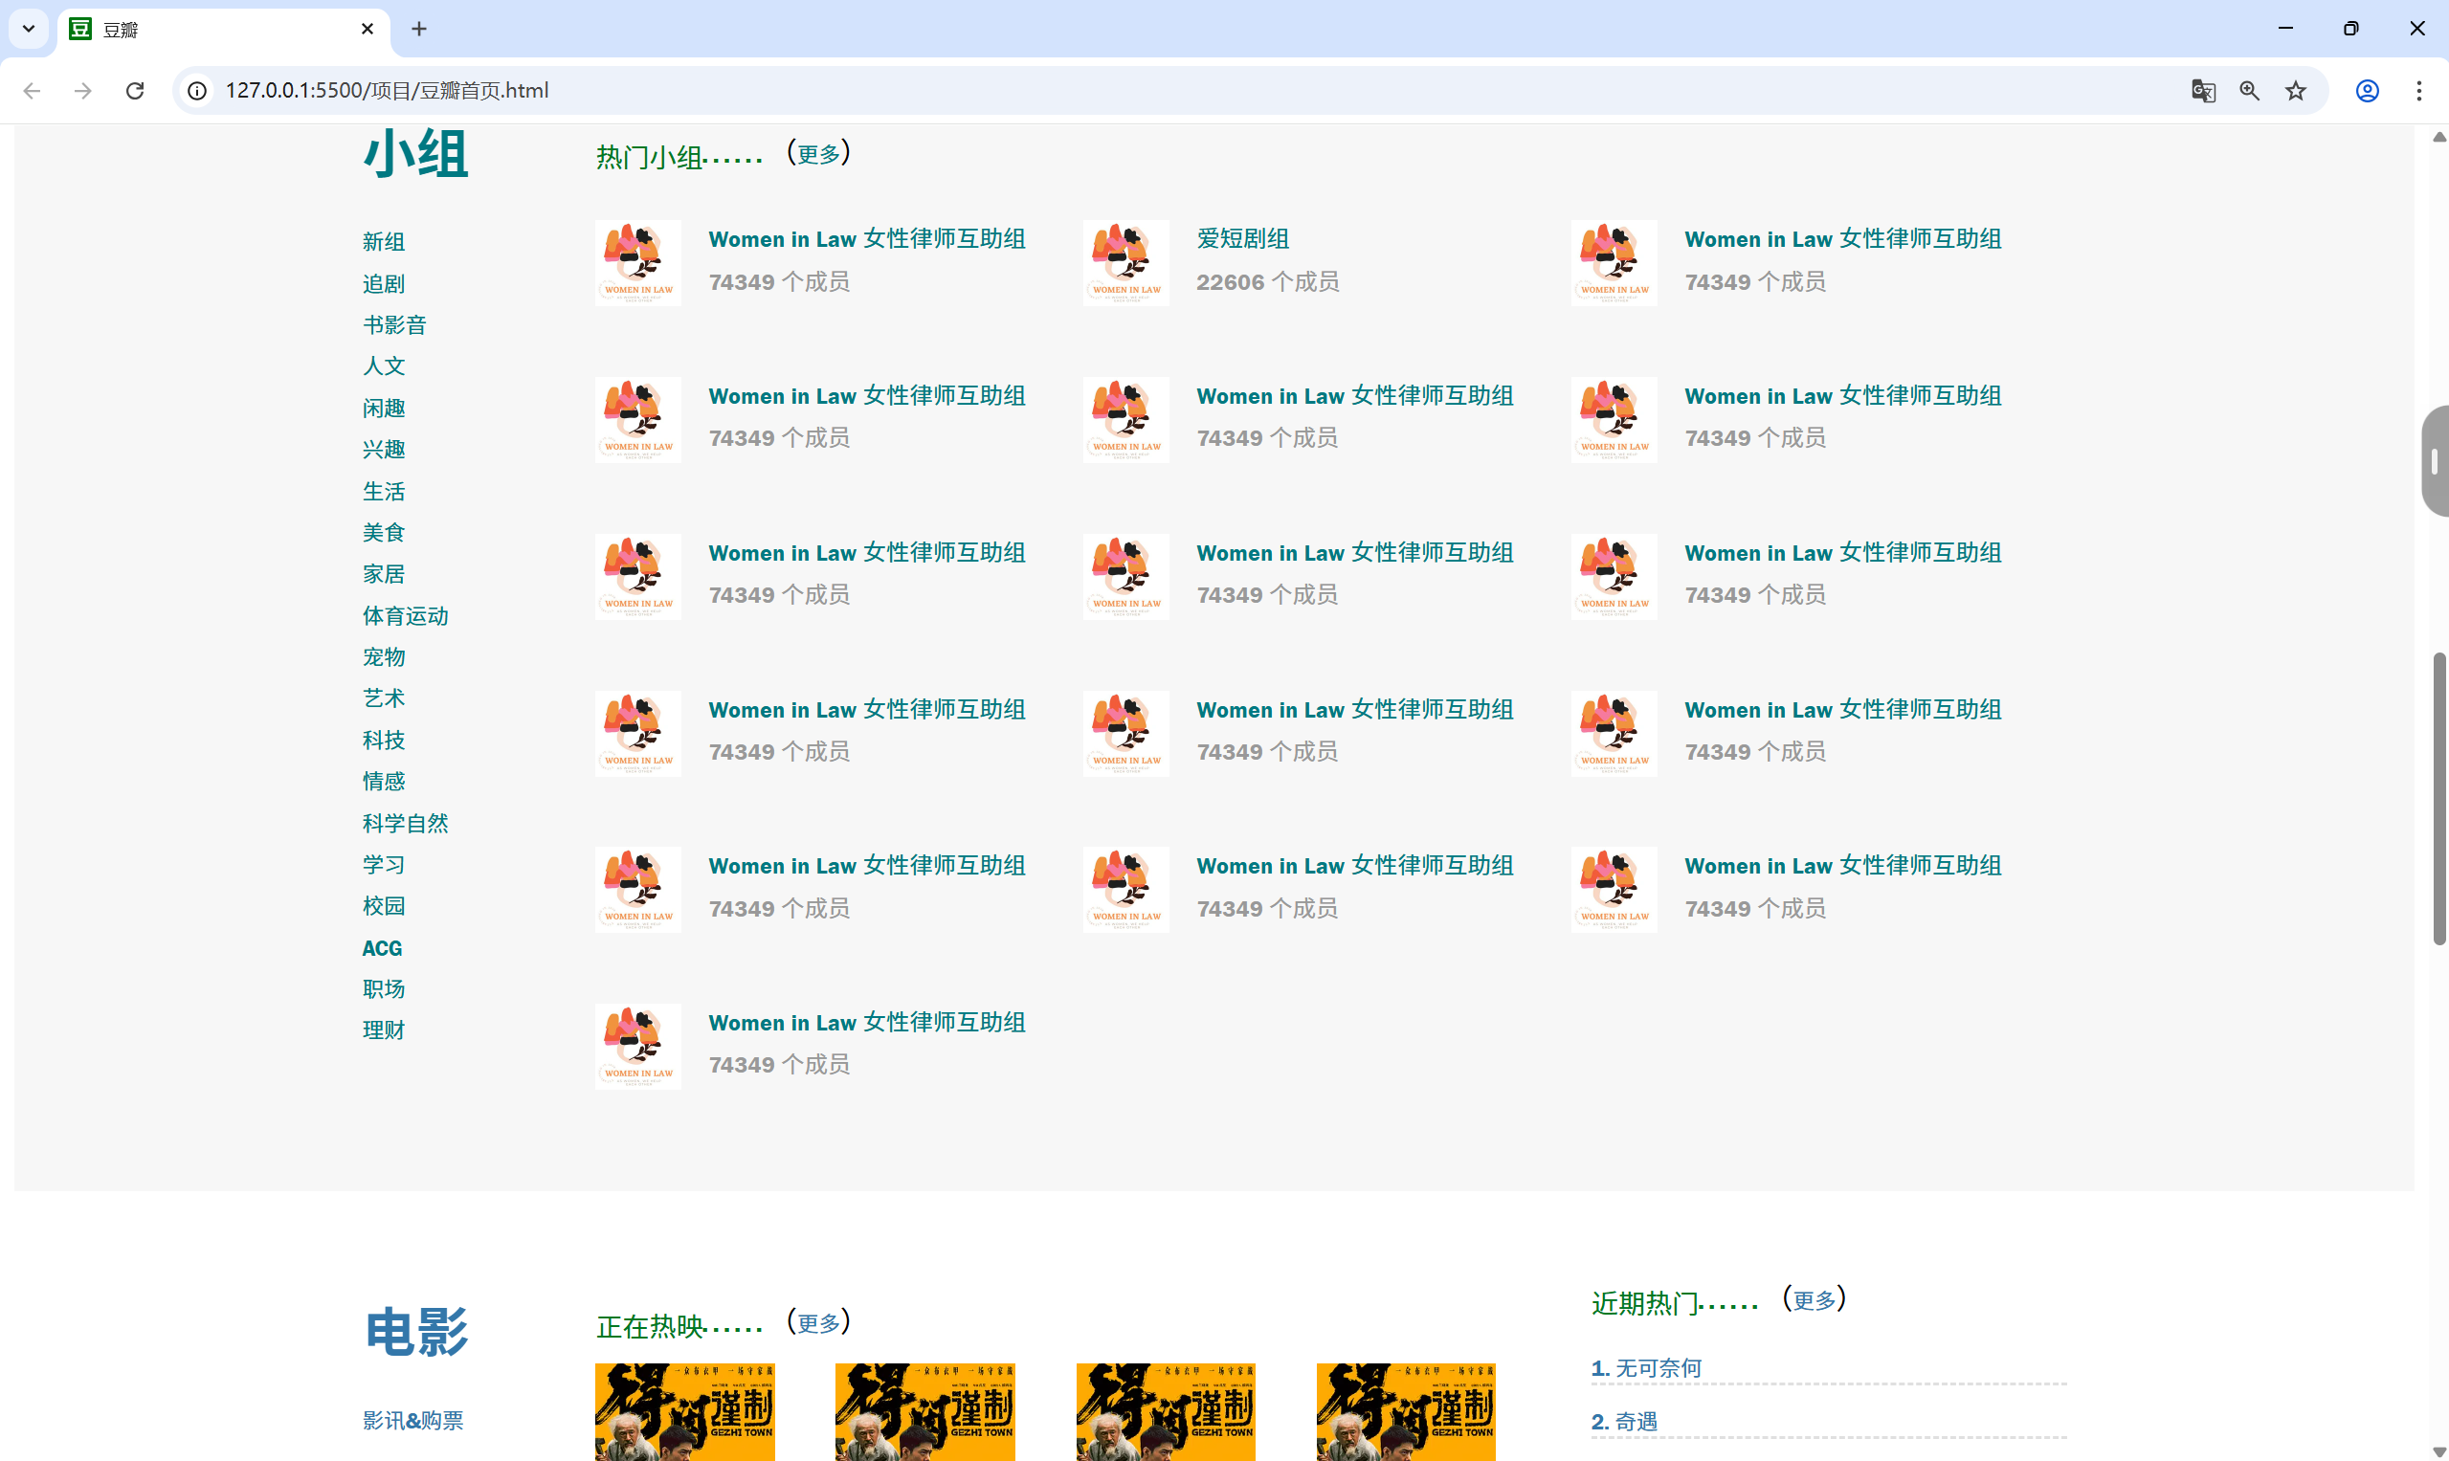Expand the tab search dropdown chevron

29,29
